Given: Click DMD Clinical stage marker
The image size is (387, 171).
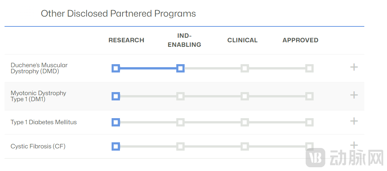Looking at the screenshot, I should [x=245, y=68].
